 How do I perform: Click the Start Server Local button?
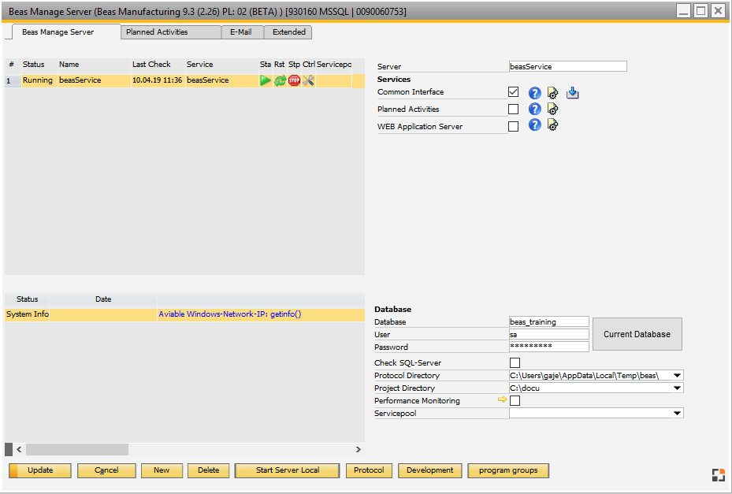coord(286,470)
